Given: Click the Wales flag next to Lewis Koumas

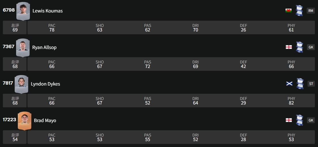Looking at the screenshot, I should pyautogui.click(x=288, y=11).
